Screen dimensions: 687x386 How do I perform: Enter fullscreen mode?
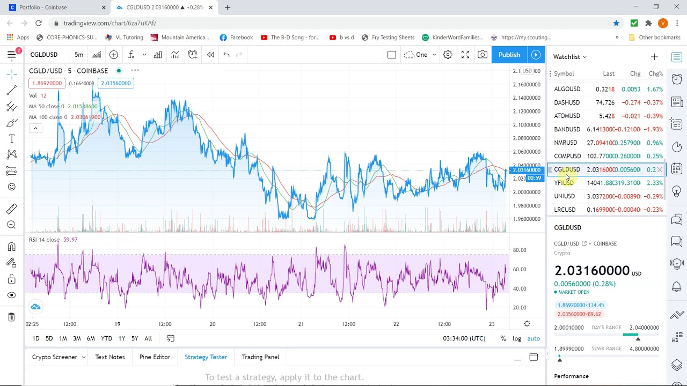(465, 55)
